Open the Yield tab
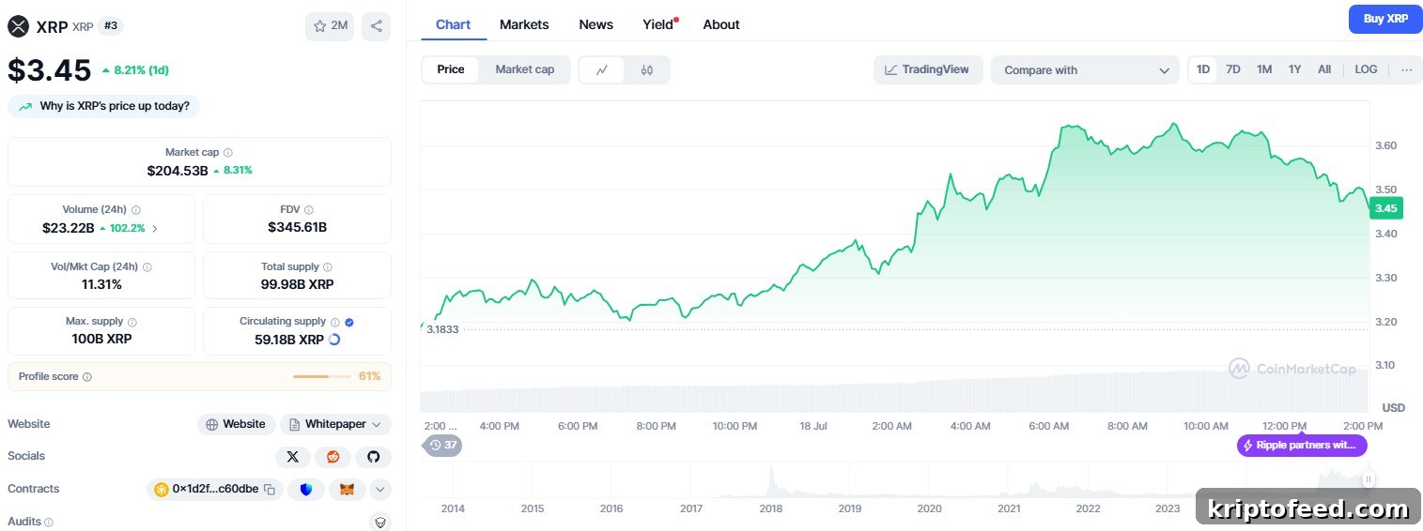This screenshot has width=1423, height=531. click(x=658, y=24)
